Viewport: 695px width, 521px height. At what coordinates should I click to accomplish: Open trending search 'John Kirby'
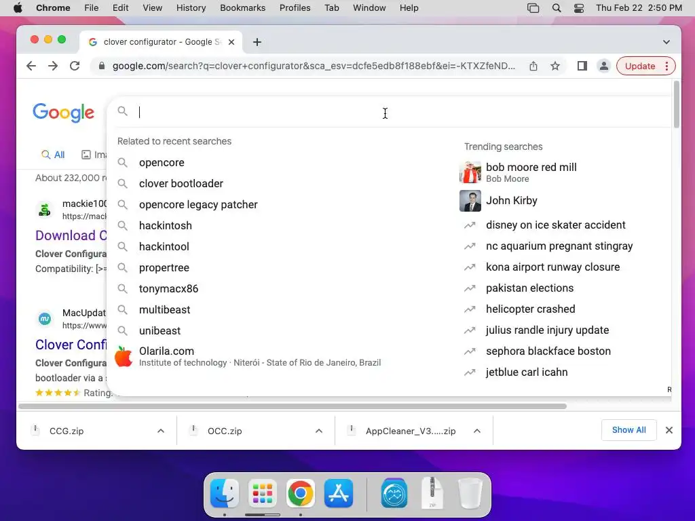pos(512,201)
